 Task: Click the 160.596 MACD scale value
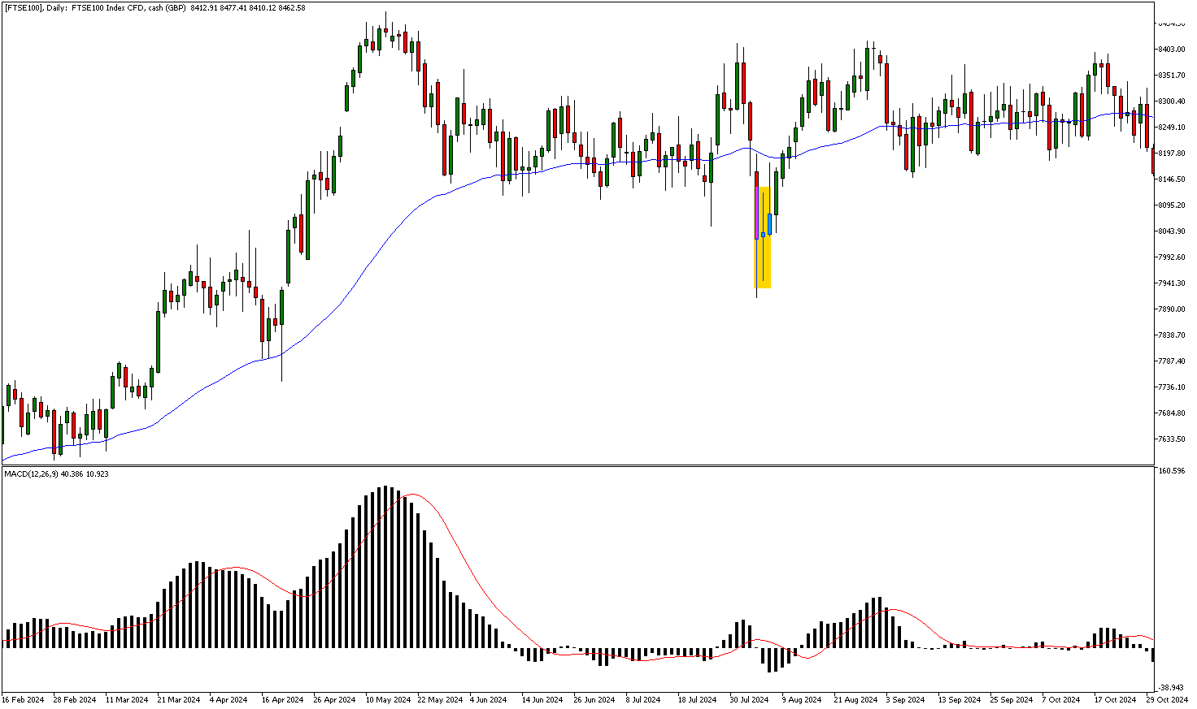[x=1173, y=471]
